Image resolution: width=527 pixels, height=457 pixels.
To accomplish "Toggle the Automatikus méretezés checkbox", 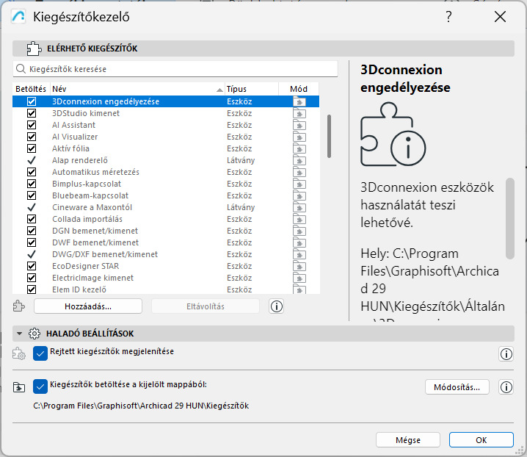I will [x=32, y=172].
